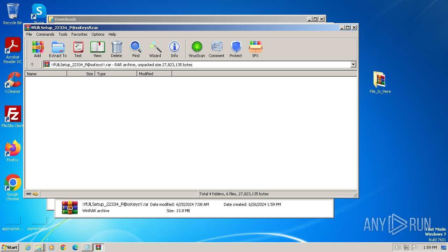
Task: Select the appropriat desktop file
Action: (x=13, y=223)
